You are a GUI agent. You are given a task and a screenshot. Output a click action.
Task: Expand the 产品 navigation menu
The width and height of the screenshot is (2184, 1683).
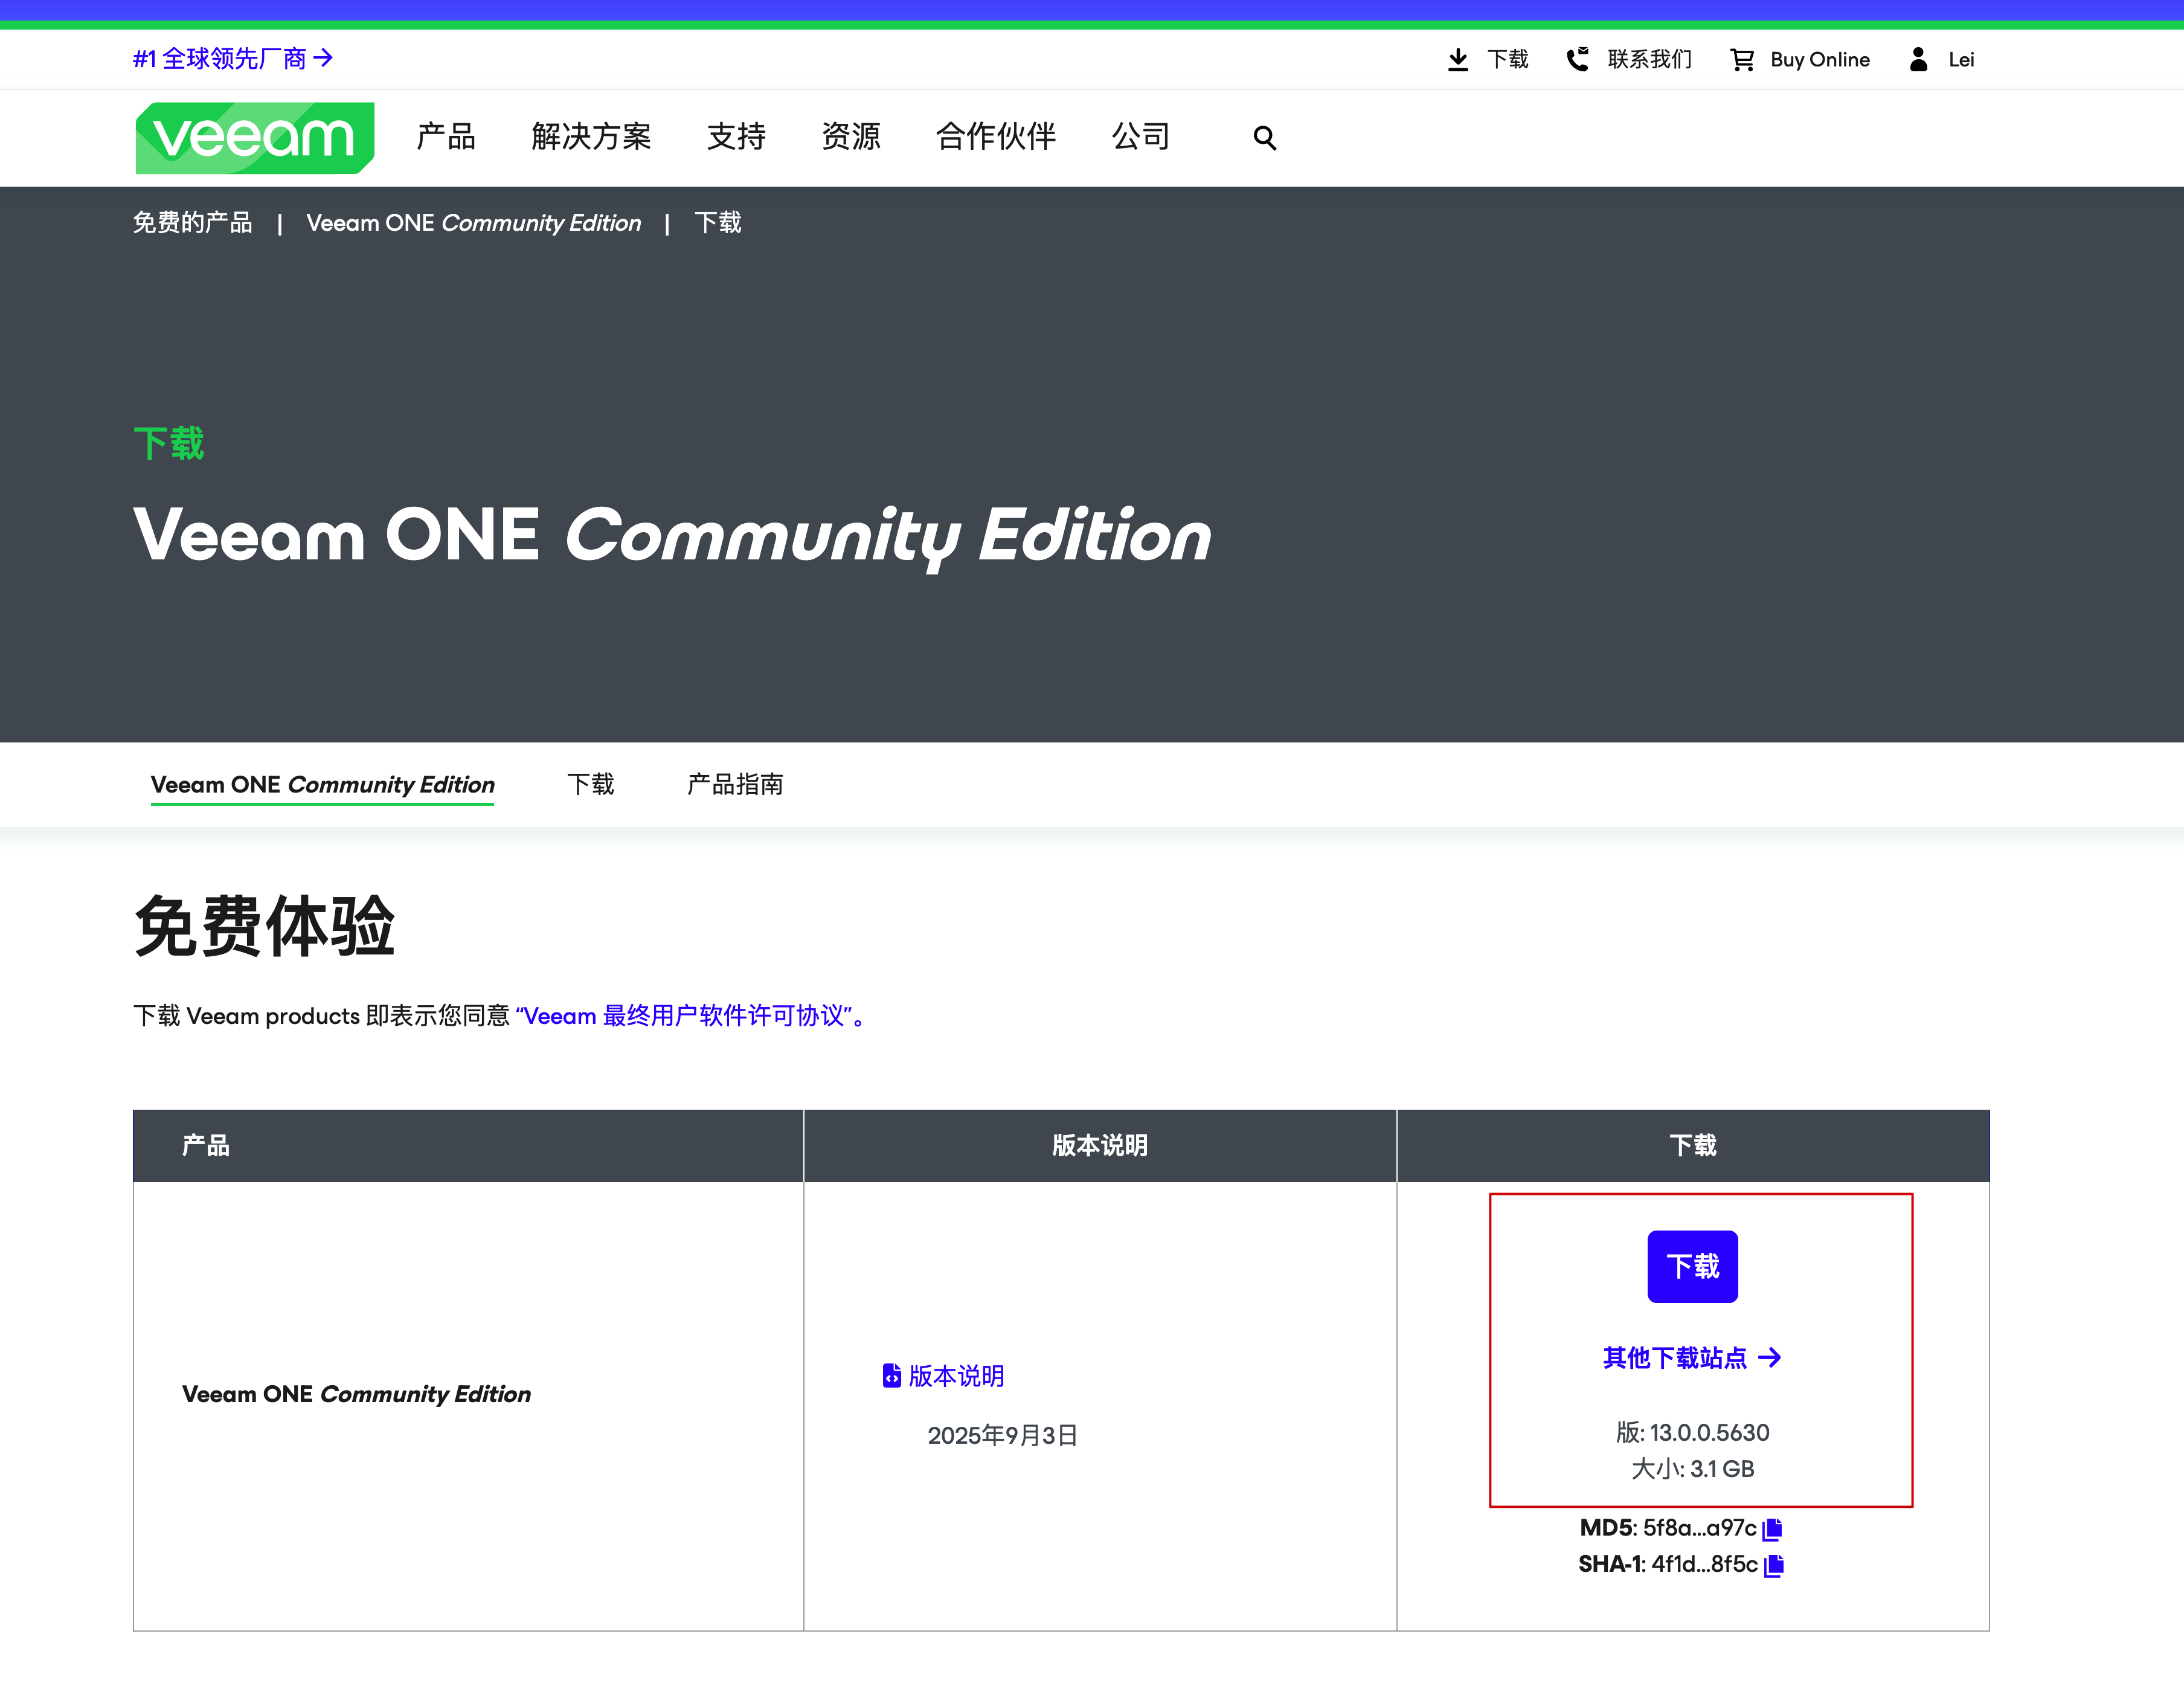(x=446, y=137)
